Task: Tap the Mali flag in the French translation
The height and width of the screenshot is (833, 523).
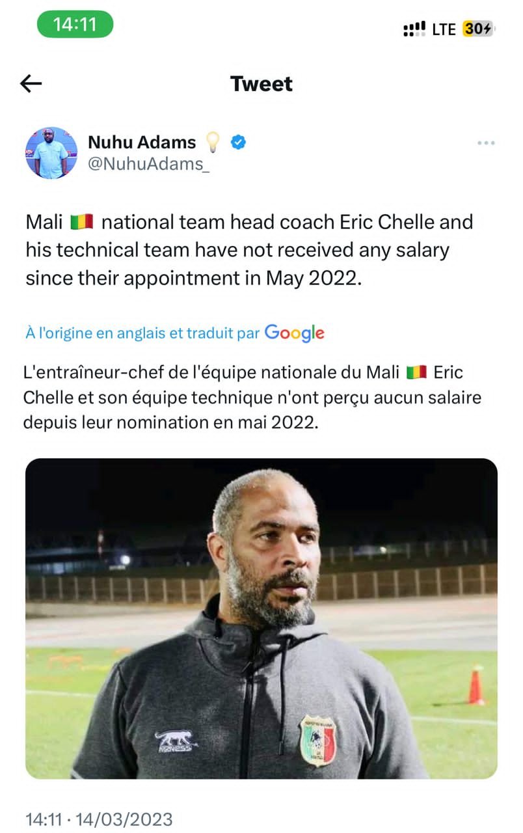Action: click(416, 372)
